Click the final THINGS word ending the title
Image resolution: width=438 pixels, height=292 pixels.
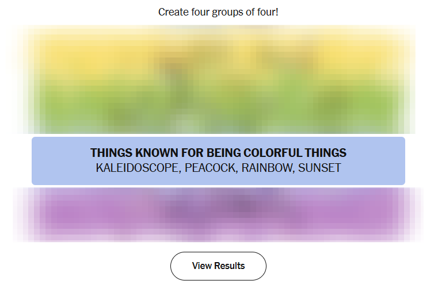[x=326, y=153]
